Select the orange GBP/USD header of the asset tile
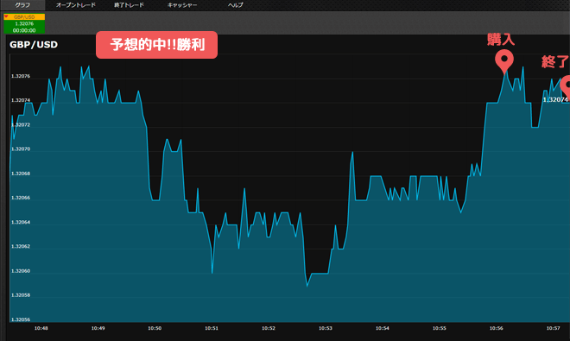 24,16
